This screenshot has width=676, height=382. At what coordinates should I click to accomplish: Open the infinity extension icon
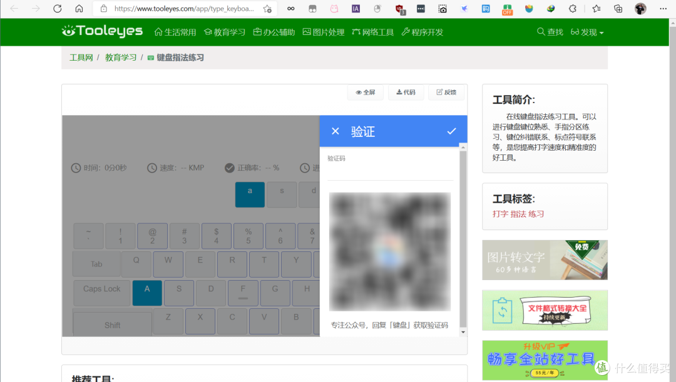click(x=291, y=9)
